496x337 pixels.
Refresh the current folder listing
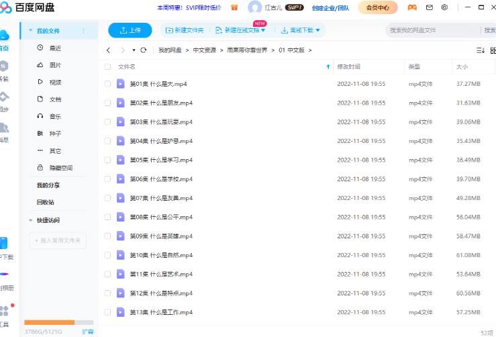[x=143, y=50]
